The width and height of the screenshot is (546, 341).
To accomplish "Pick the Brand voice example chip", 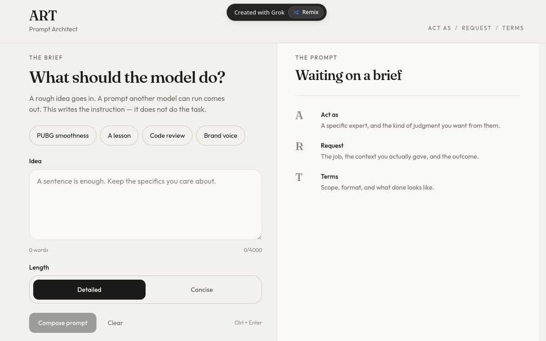I will pyautogui.click(x=221, y=135).
